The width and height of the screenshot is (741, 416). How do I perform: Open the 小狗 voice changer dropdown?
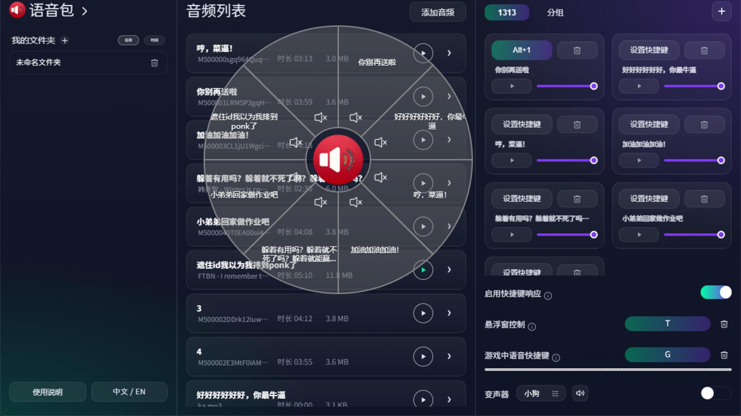[541, 393]
